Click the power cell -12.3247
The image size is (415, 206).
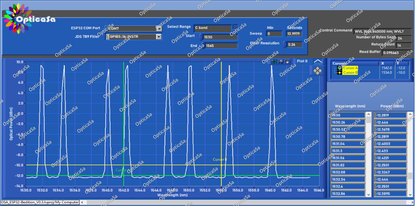(x=390, y=172)
